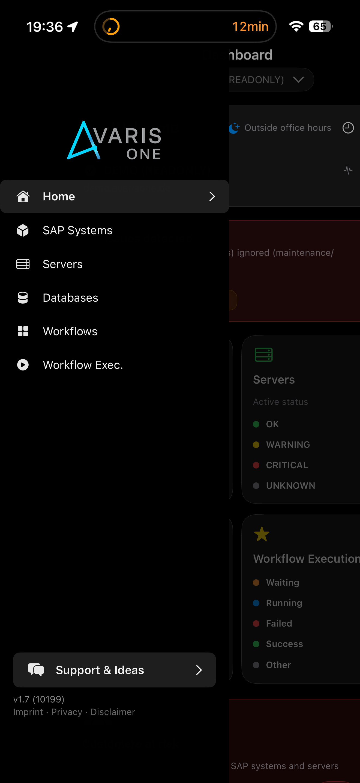Click the OK status on the Servers card
This screenshot has height=783, width=360.
tap(266, 424)
